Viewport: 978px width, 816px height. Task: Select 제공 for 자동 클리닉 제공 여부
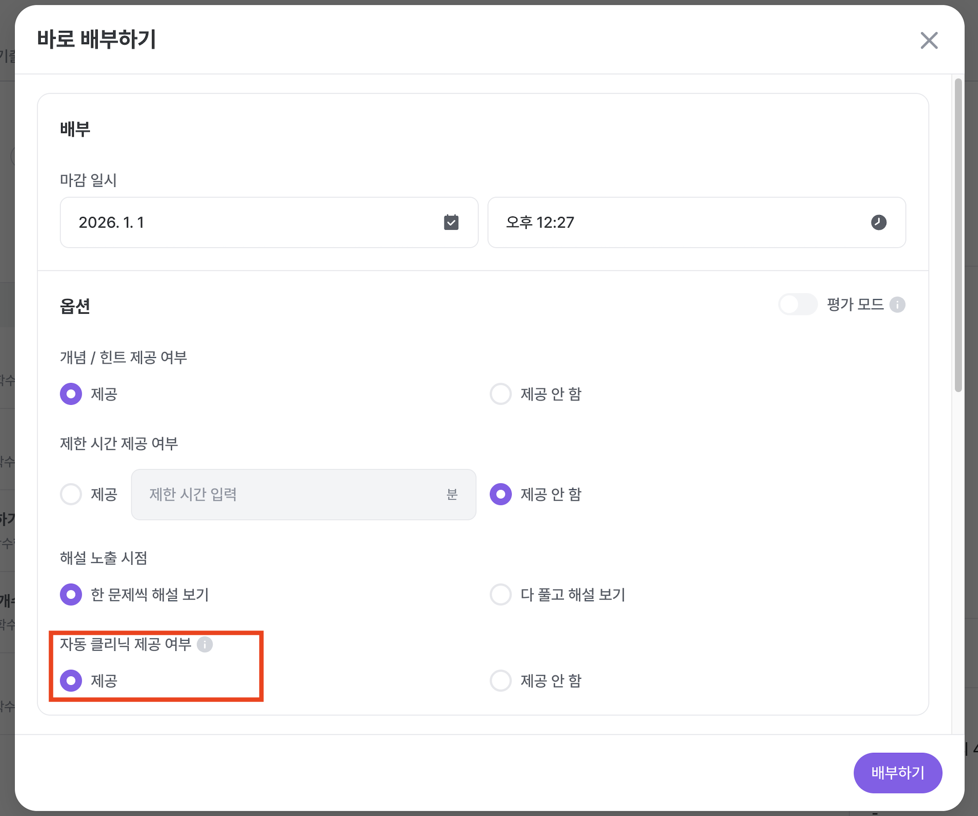(71, 681)
